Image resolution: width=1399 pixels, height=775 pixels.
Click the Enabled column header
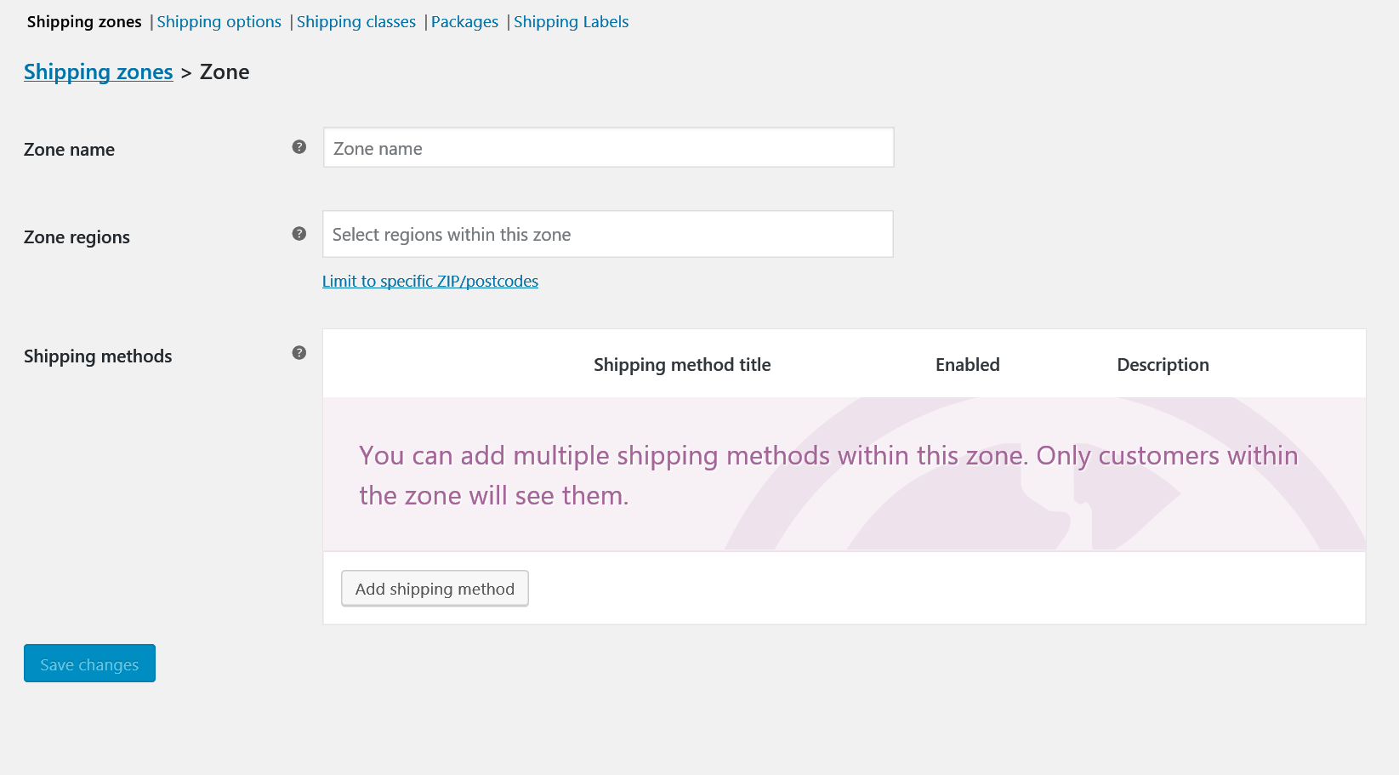click(968, 365)
